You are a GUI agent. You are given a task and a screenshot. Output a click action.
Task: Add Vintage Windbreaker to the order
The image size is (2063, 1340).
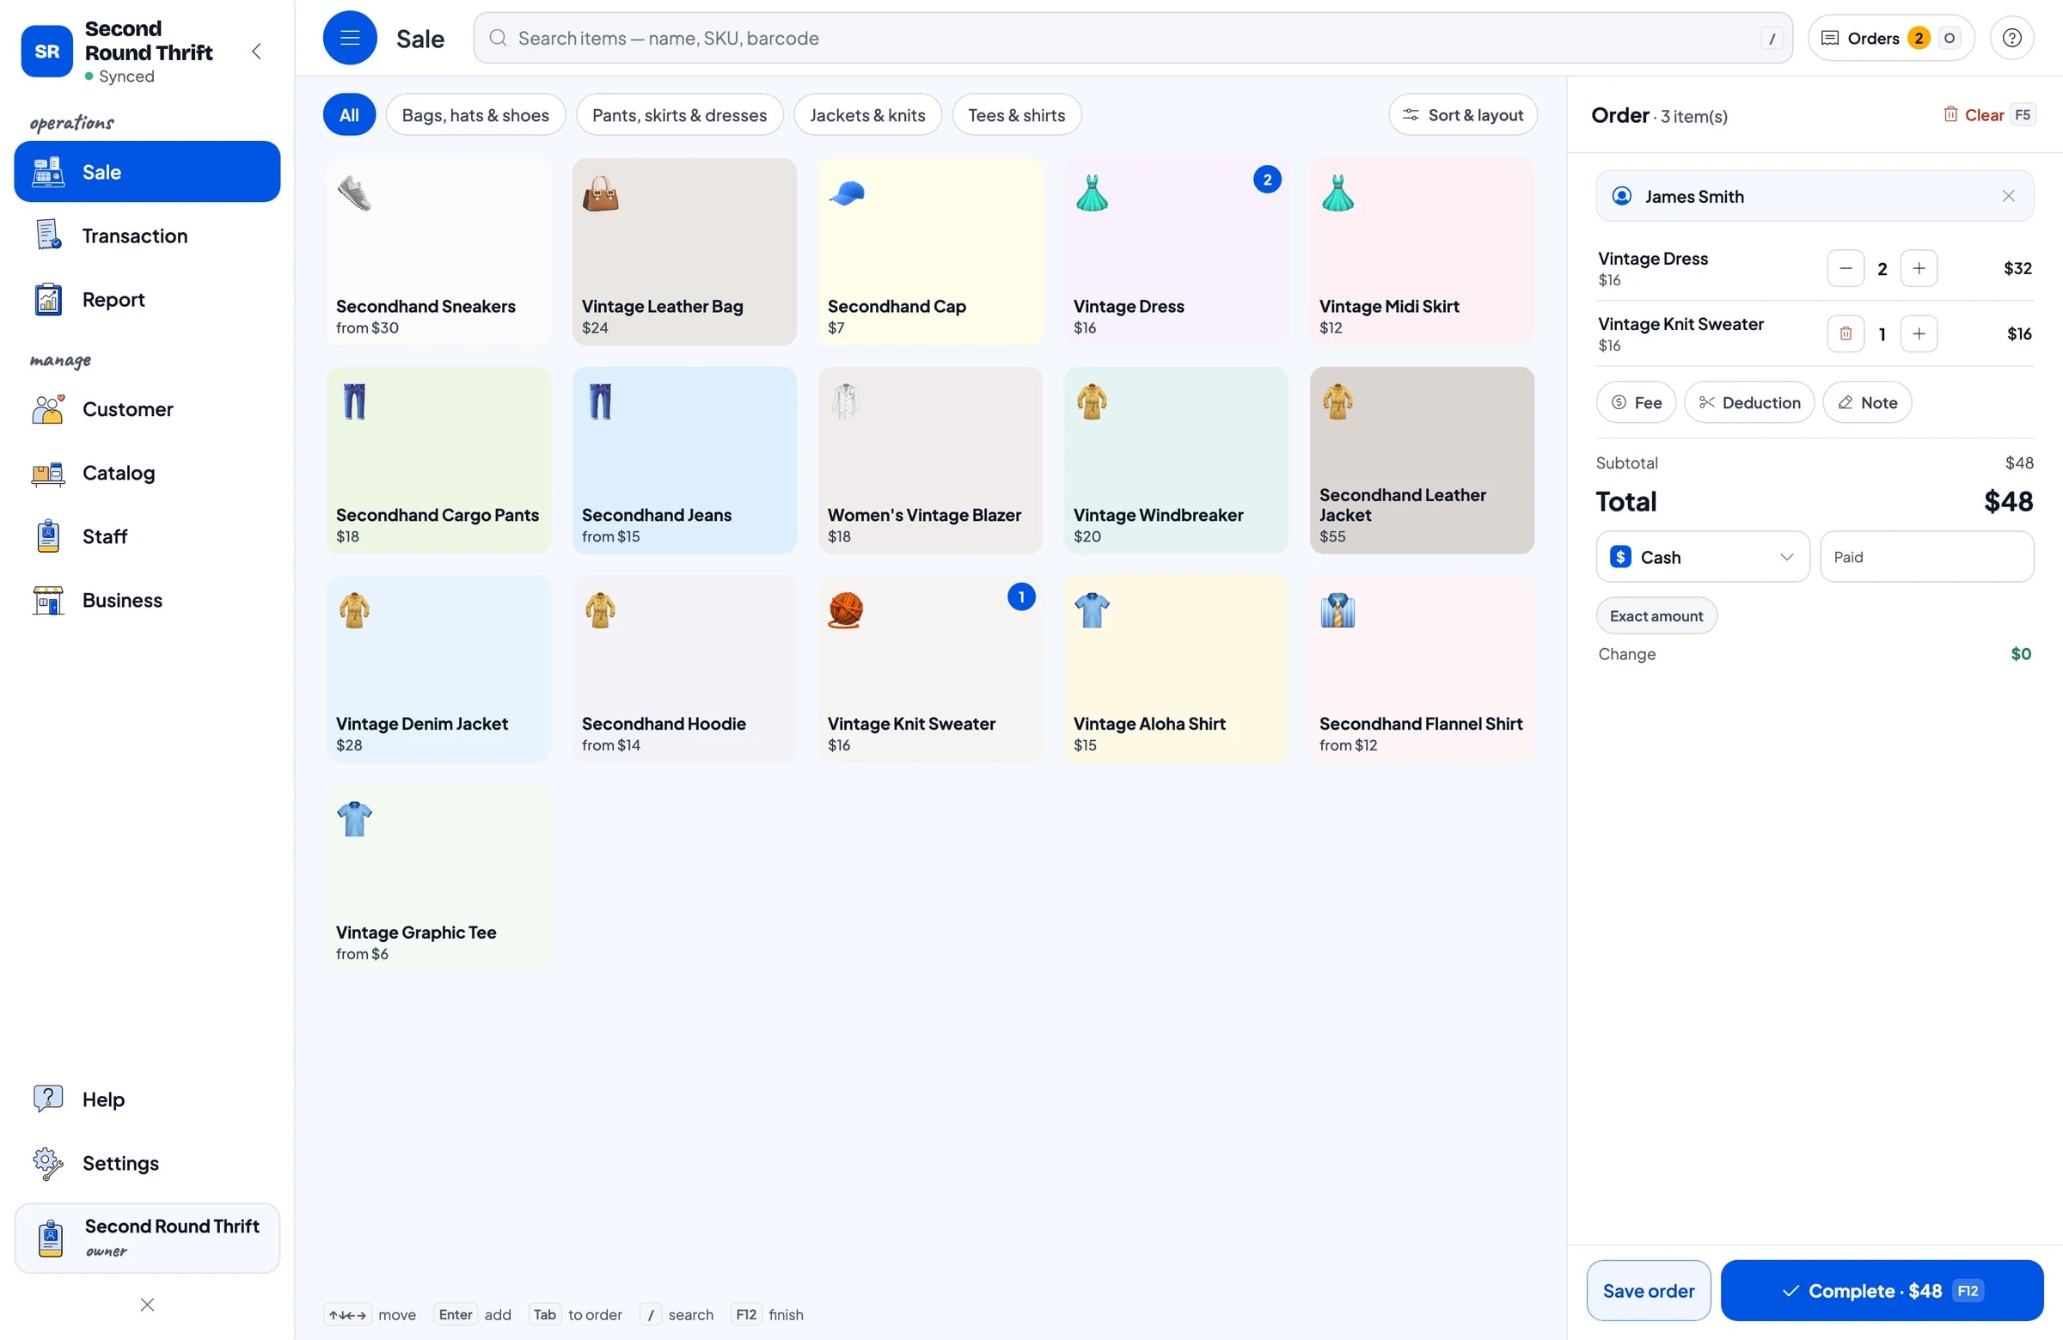(x=1175, y=460)
